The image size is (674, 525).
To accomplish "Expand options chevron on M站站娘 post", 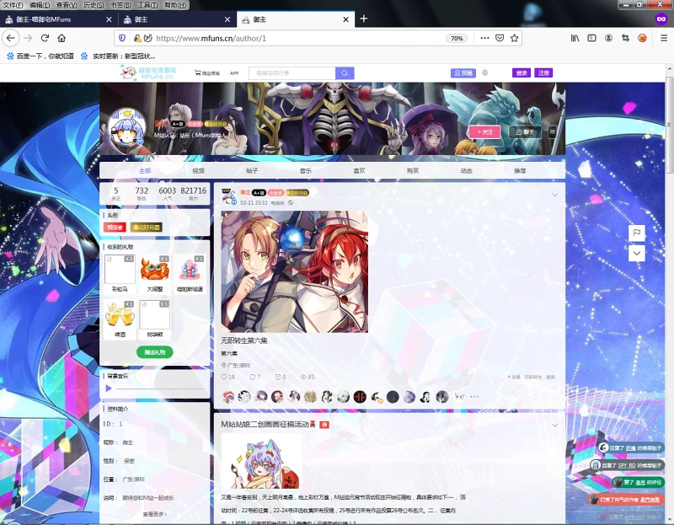I will [555, 425].
